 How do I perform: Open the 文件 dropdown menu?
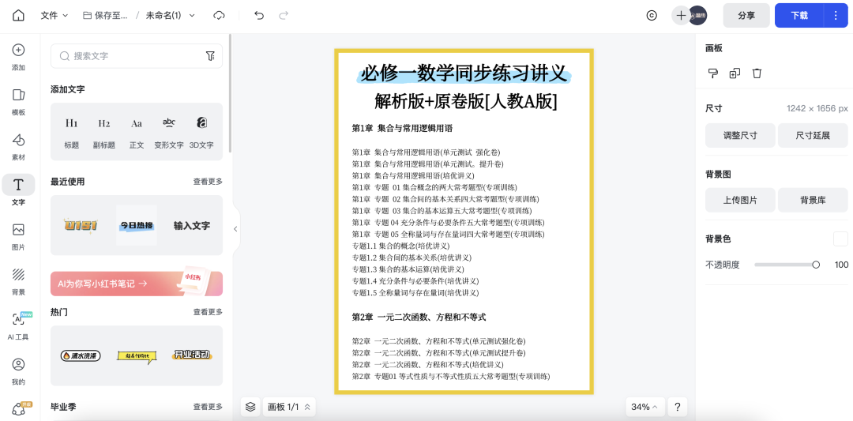coord(54,15)
